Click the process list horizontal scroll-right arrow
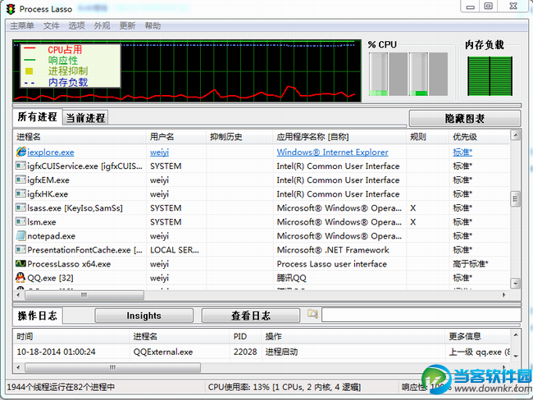Screen dimensions: 533x400 (x=504, y=295)
